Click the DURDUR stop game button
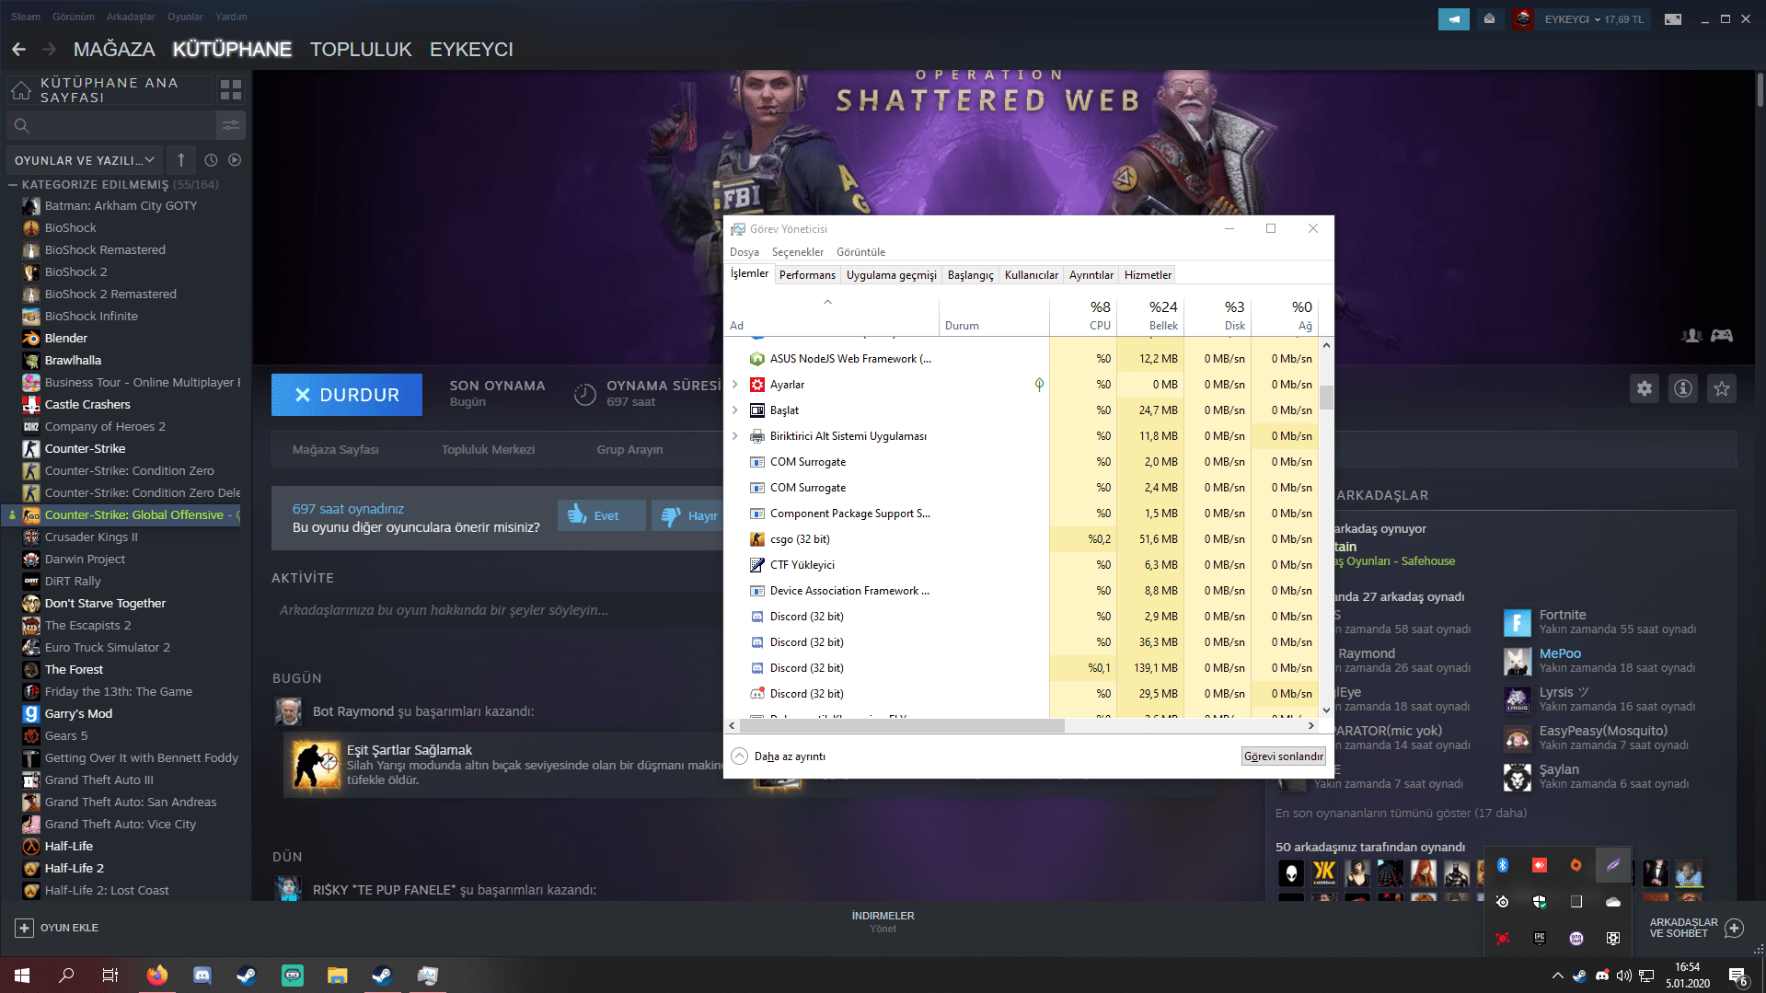This screenshot has height=993, width=1766. pyautogui.click(x=347, y=395)
